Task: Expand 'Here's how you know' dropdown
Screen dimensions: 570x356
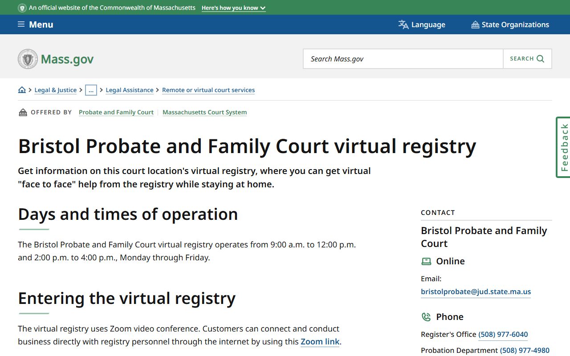Action: coord(233,8)
